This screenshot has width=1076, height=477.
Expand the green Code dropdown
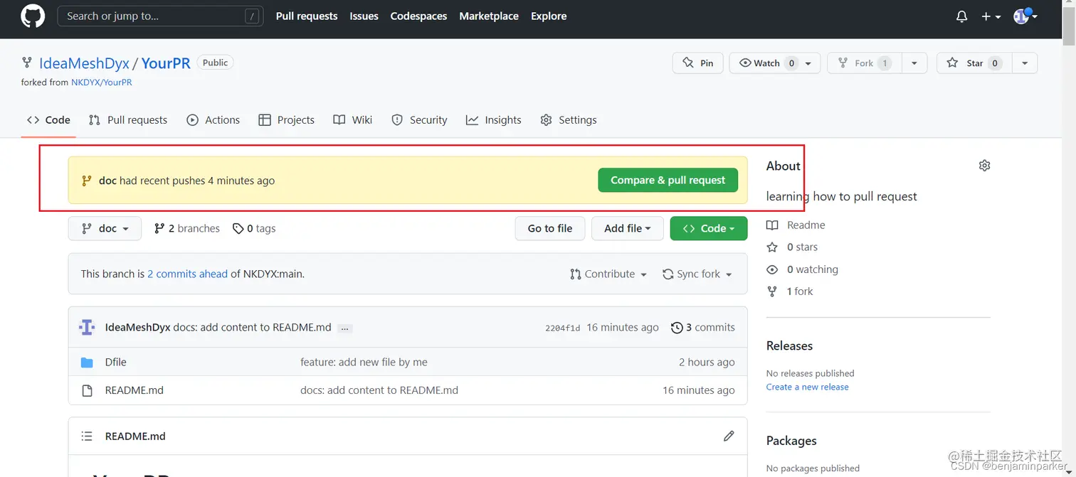click(x=709, y=228)
